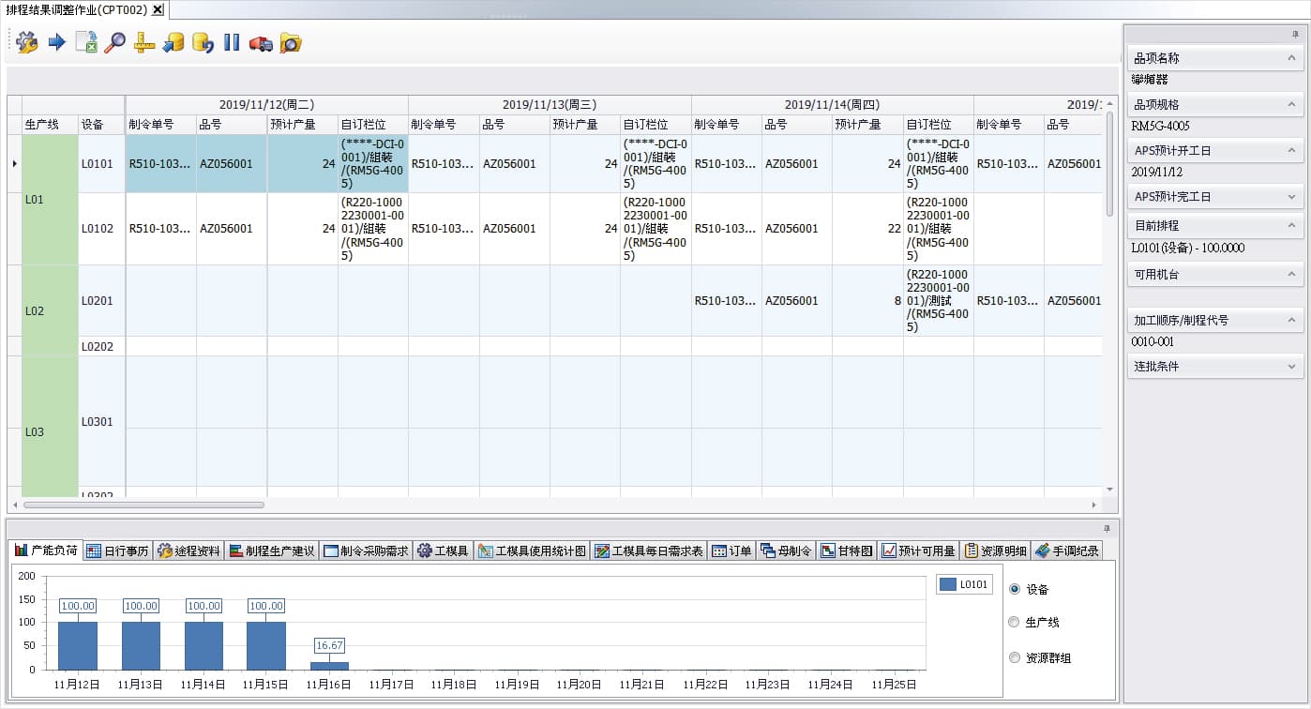Image resolution: width=1311 pixels, height=709 pixels.
Task: Select the 2019/11/14(周四) date header
Action: (833, 105)
